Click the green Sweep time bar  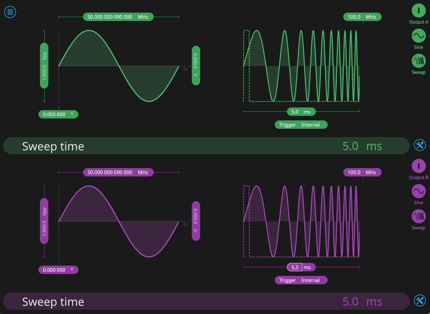pos(205,146)
